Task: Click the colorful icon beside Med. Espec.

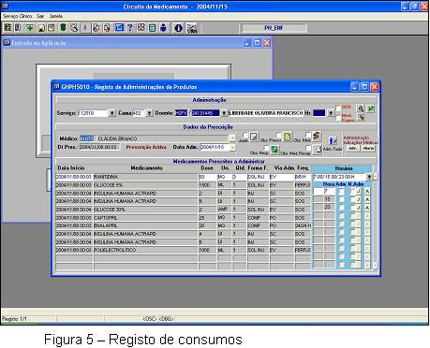Action: (361, 117)
